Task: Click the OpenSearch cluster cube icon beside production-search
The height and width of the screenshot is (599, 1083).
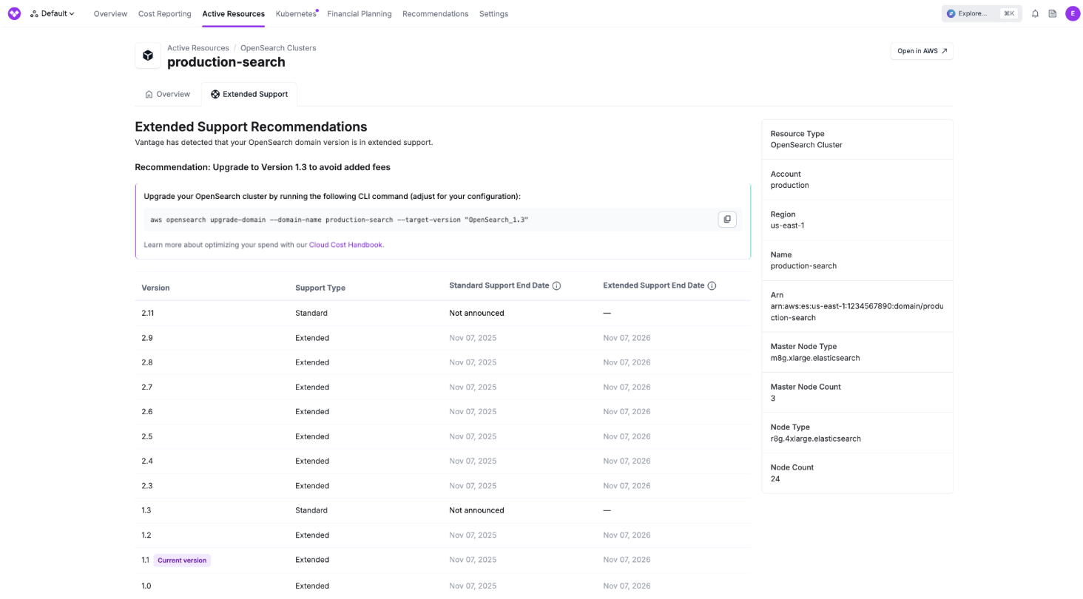Action: (147, 55)
